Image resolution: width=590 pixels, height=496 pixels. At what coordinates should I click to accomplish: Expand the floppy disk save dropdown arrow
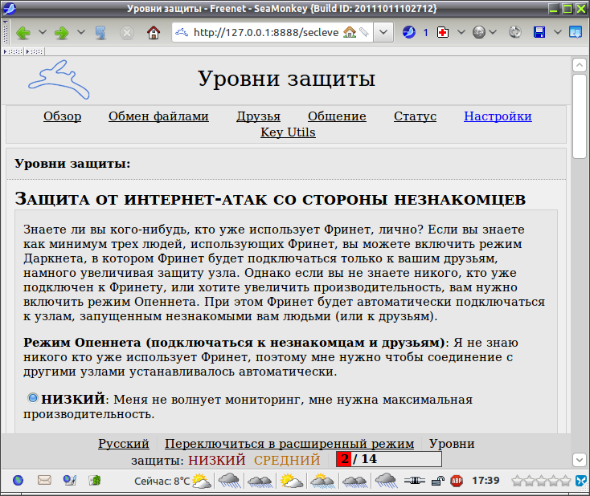click(x=558, y=32)
